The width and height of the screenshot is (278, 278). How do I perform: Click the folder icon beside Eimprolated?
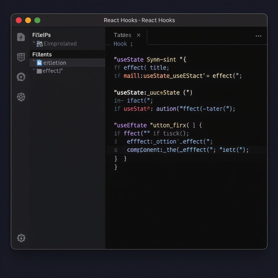tap(40, 44)
